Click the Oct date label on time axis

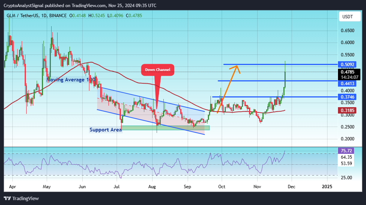coord(222,187)
